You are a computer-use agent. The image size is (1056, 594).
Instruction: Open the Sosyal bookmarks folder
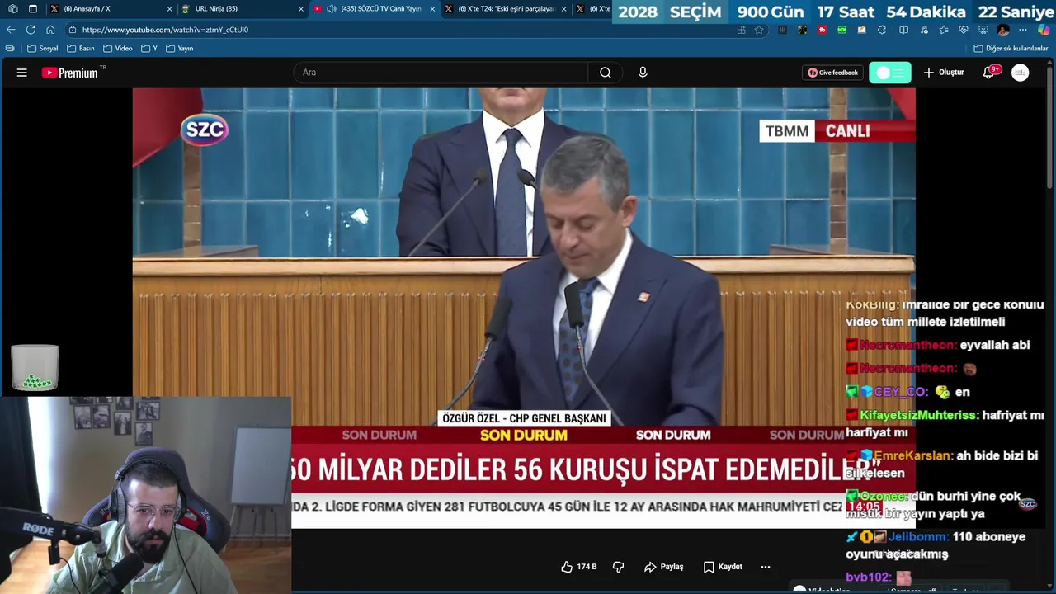point(43,49)
